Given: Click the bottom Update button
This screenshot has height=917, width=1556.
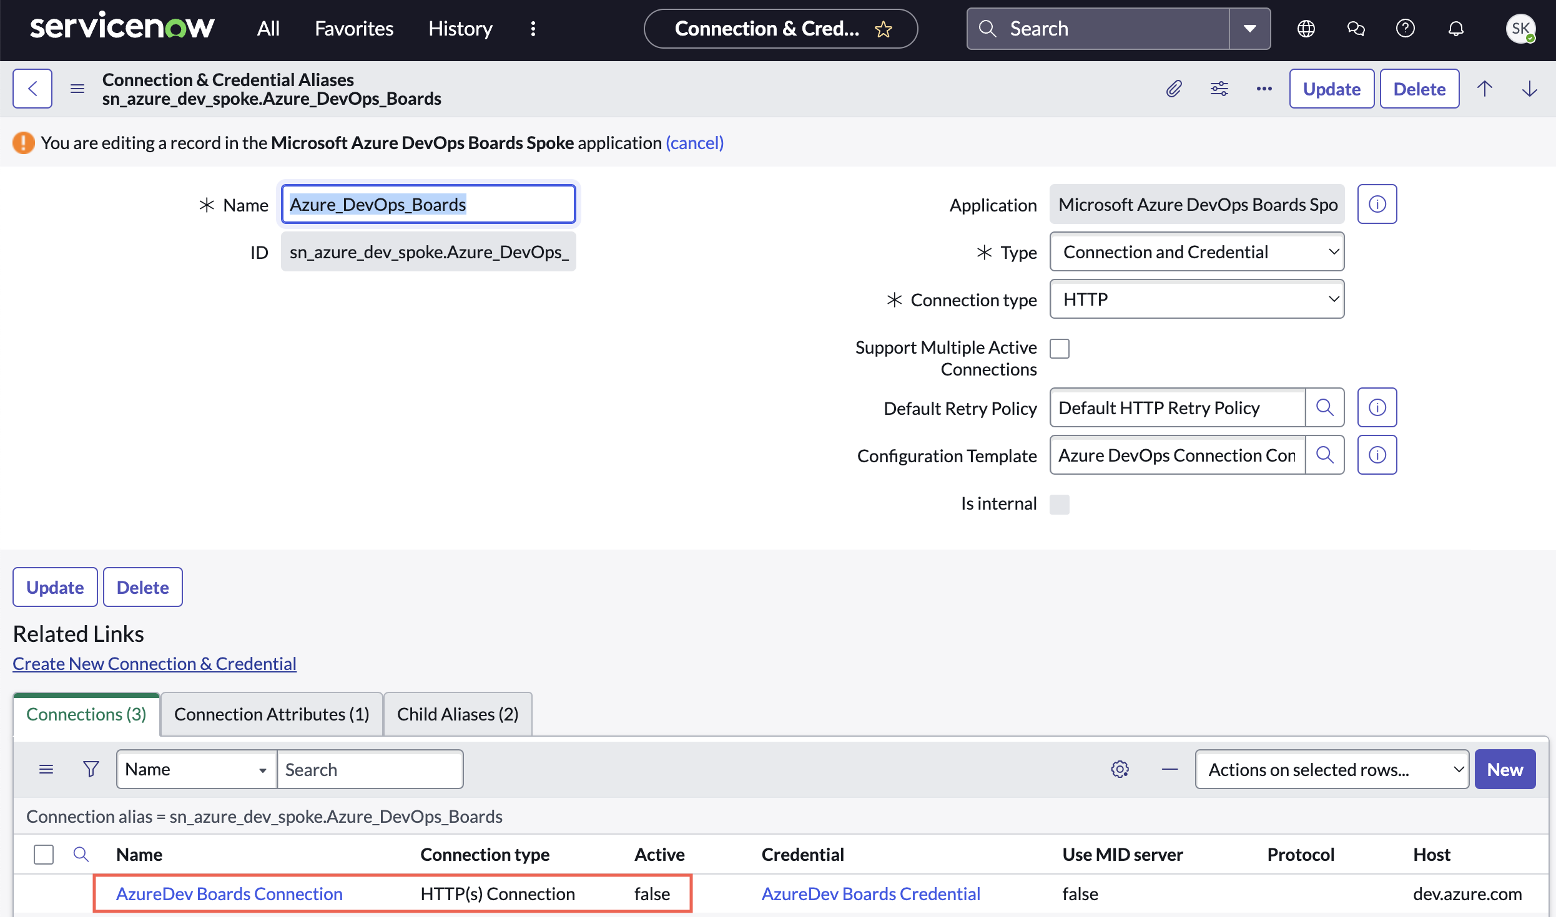Looking at the screenshot, I should coord(55,587).
